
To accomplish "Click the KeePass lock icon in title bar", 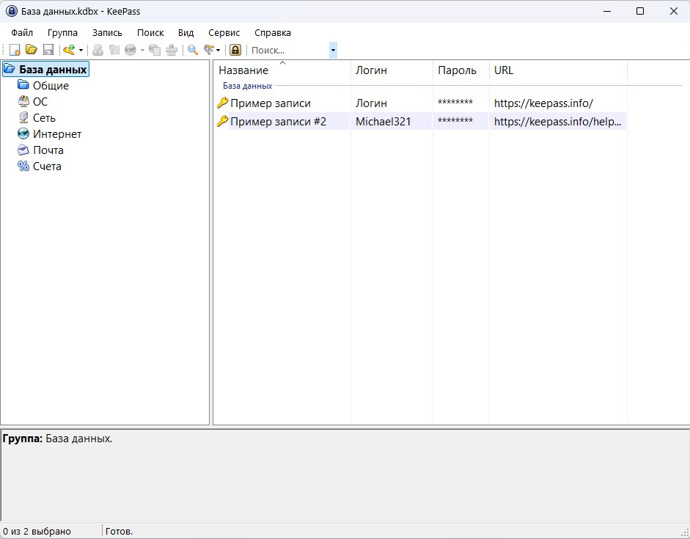I will pyautogui.click(x=12, y=11).
